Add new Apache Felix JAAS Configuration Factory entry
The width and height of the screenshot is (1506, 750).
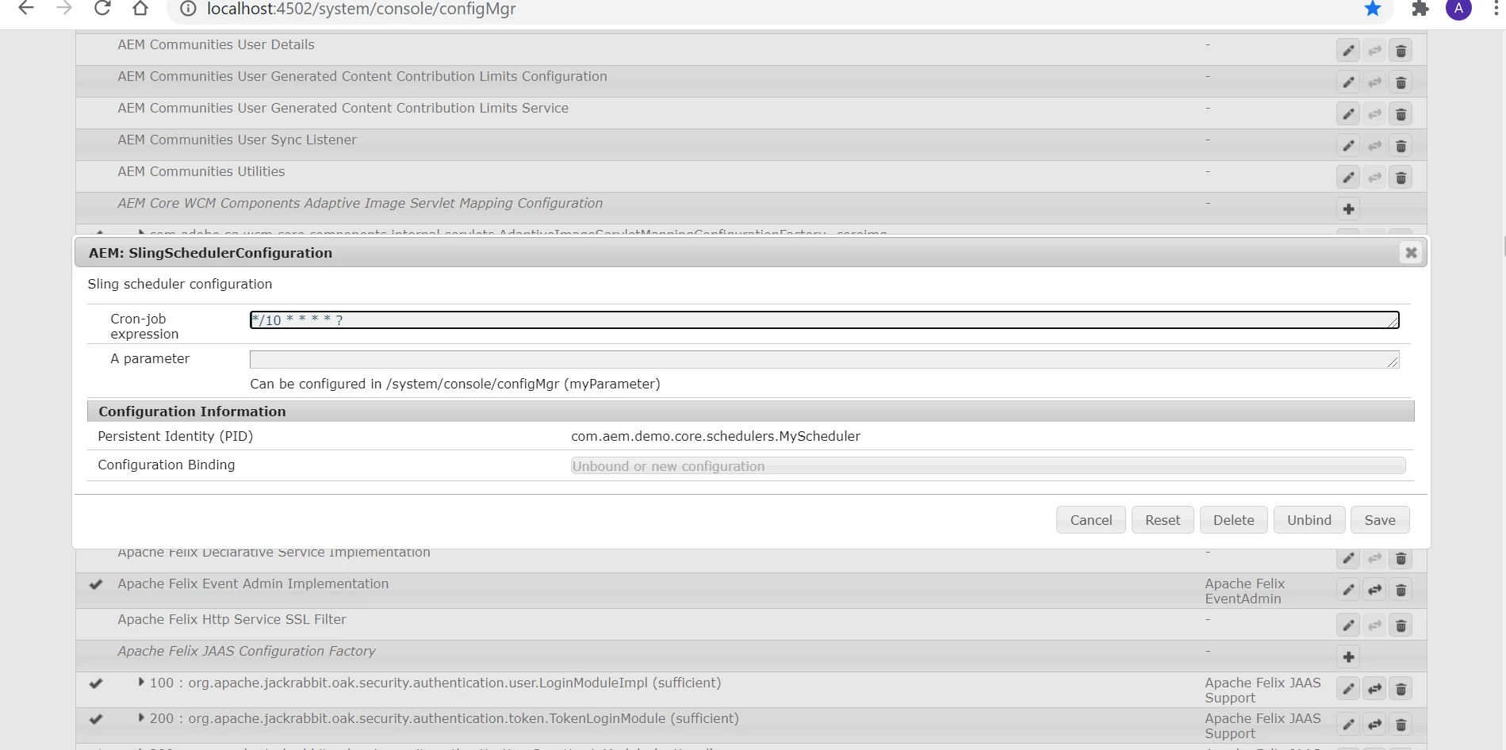click(1348, 657)
